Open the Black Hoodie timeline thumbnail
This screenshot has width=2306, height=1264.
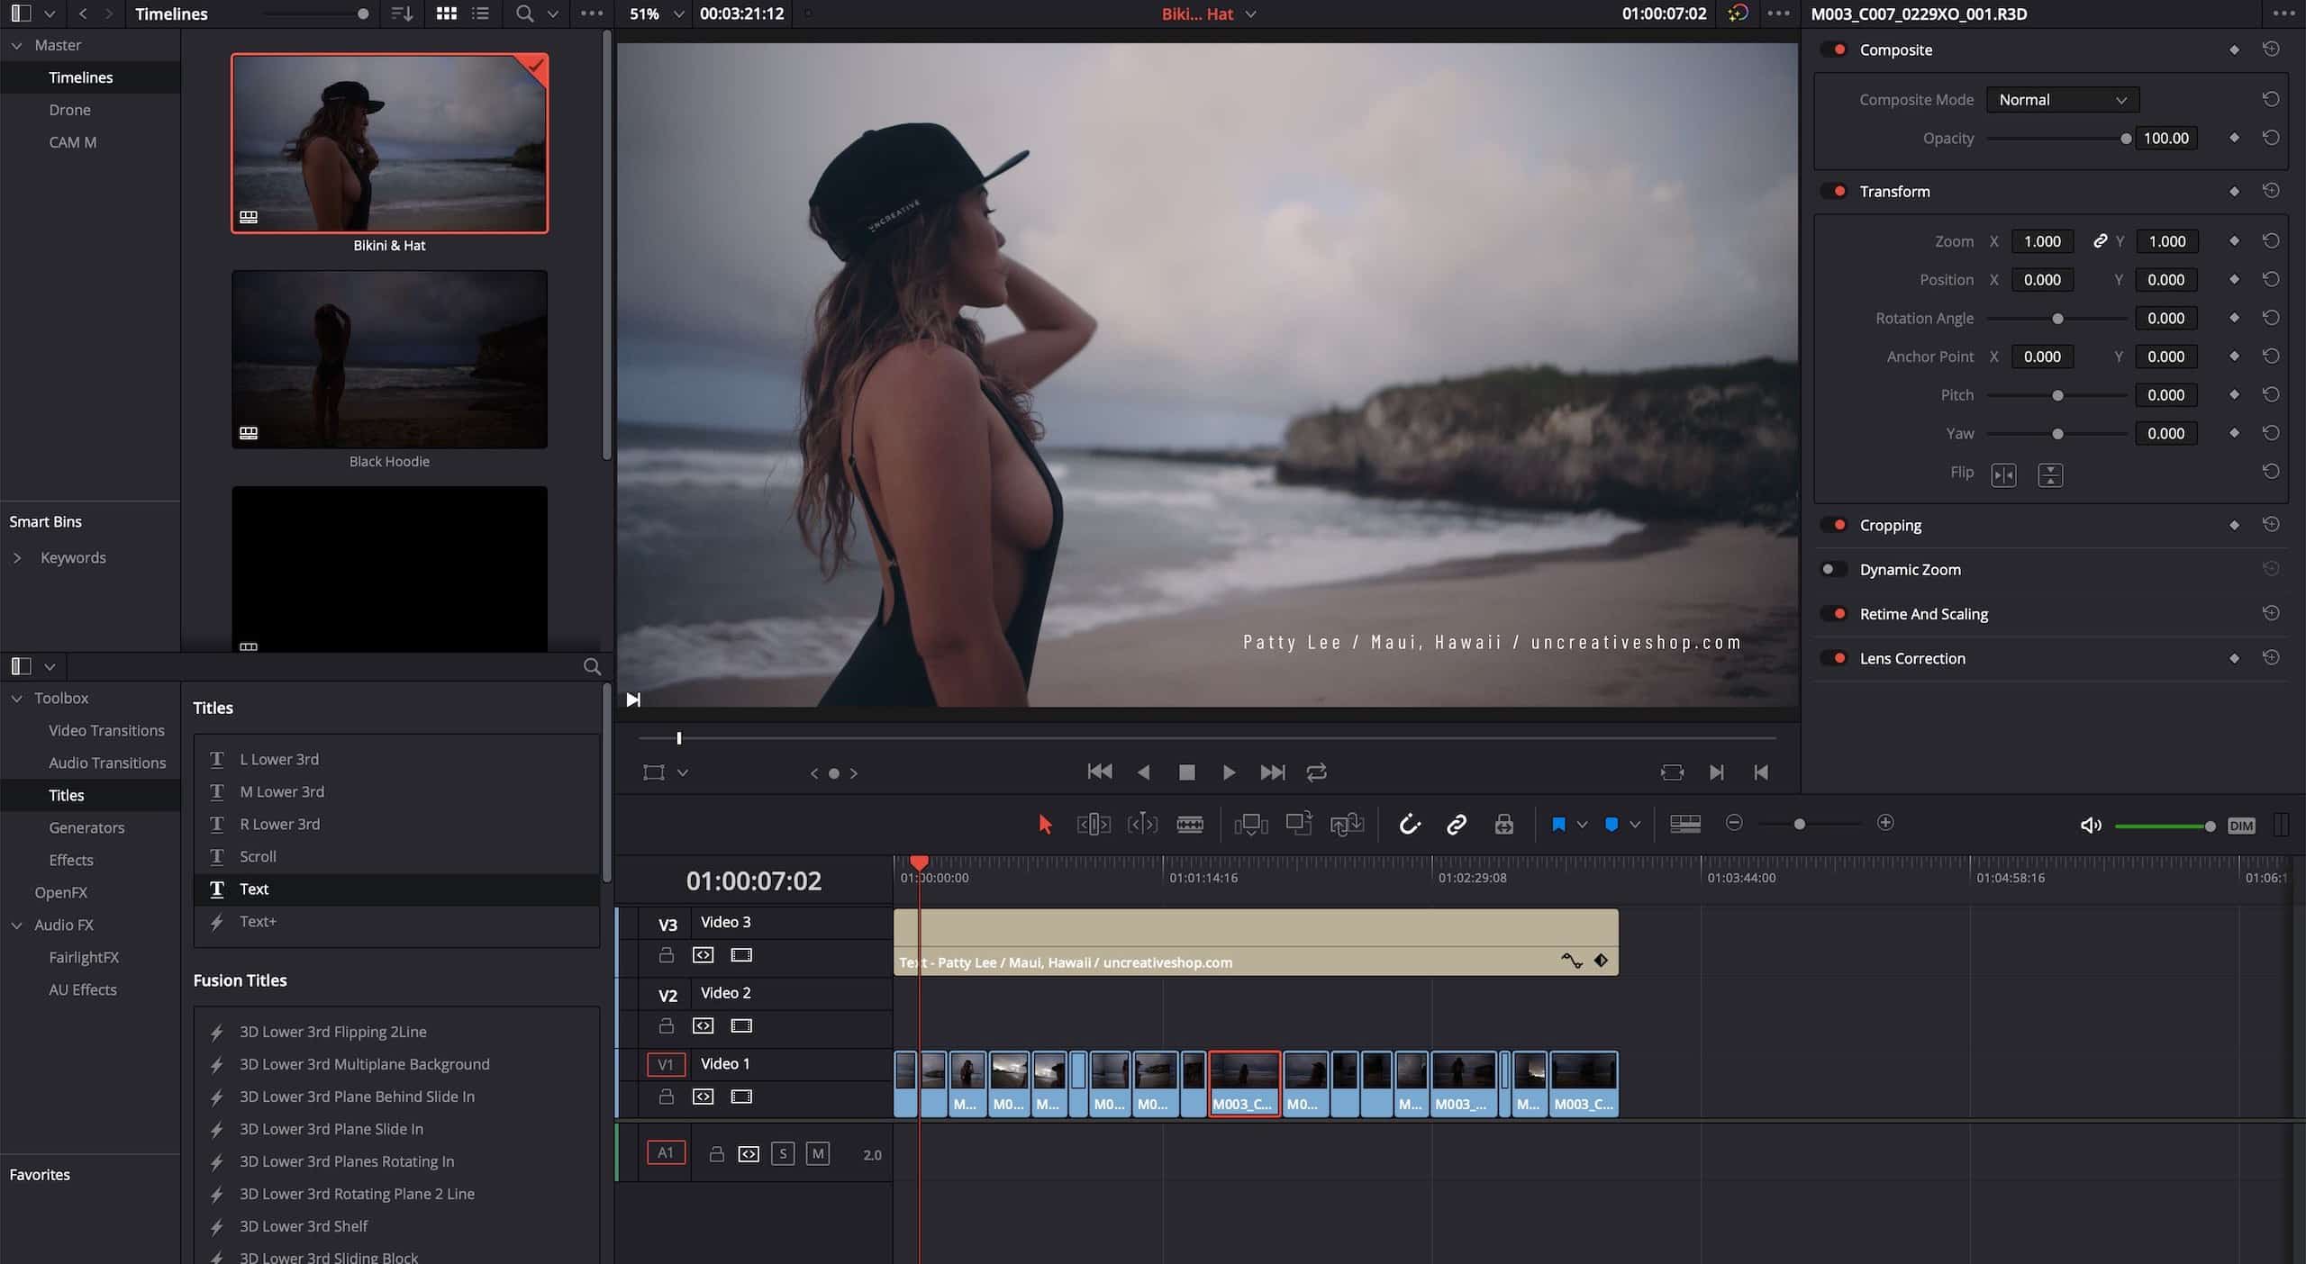(389, 359)
